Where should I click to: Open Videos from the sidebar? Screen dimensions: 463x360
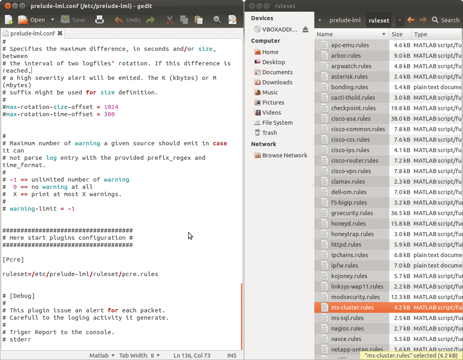(268, 113)
